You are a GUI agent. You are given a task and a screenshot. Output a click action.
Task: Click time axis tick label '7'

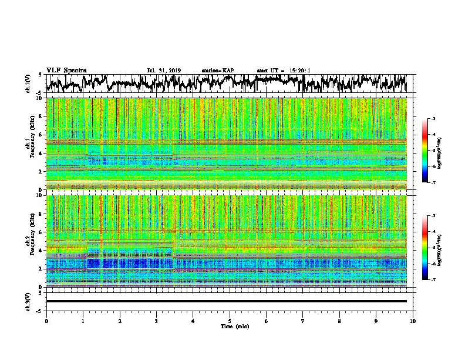click(x=303, y=321)
